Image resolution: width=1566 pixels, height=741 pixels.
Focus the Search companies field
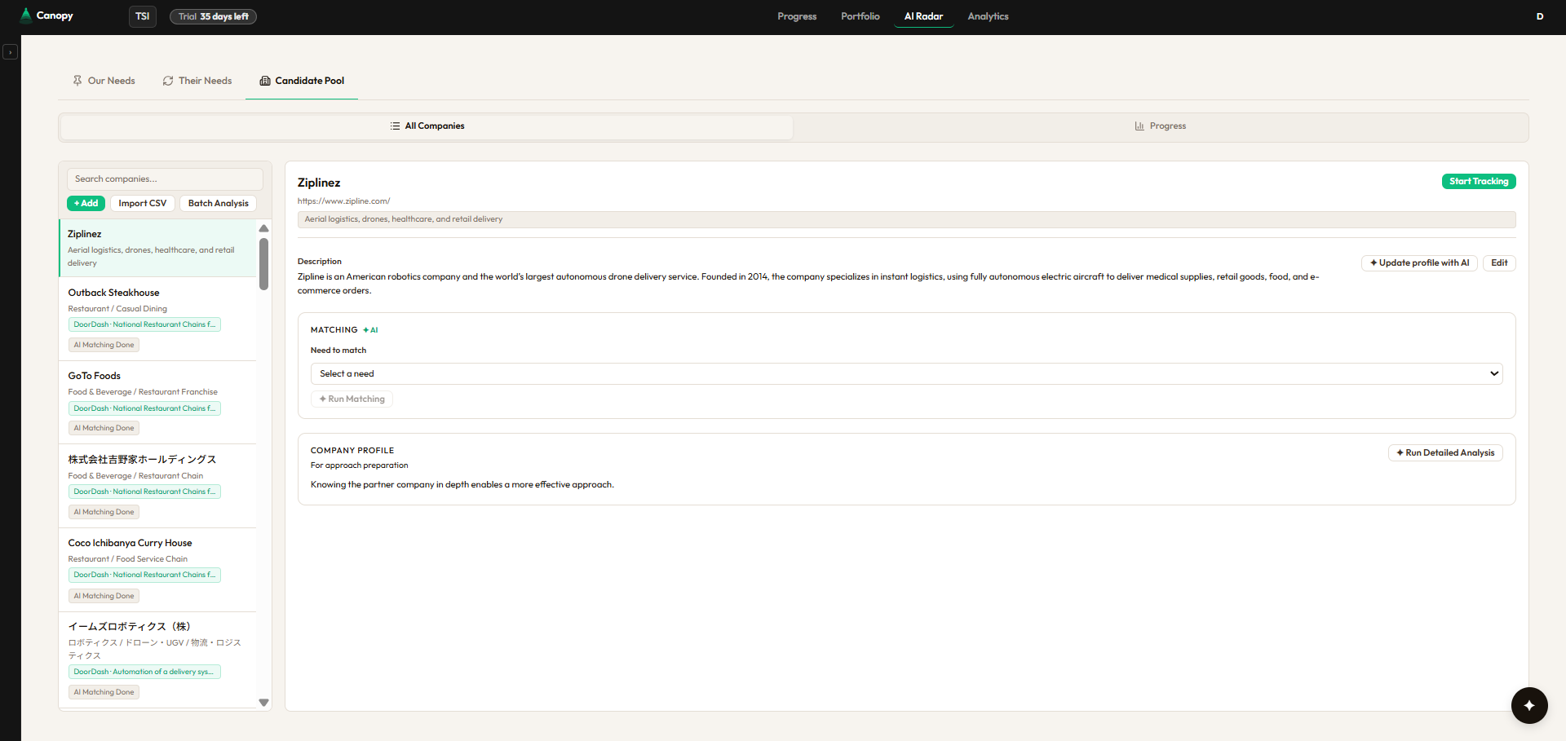(165, 179)
